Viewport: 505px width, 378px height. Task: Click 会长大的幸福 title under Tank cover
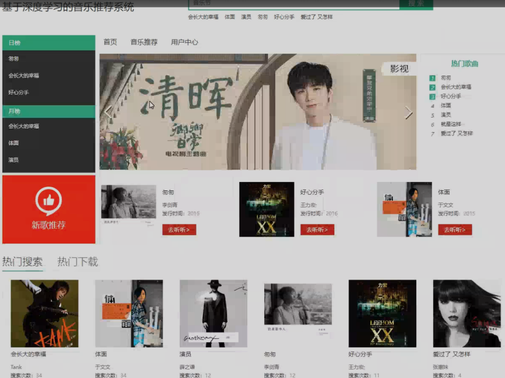[x=29, y=354]
